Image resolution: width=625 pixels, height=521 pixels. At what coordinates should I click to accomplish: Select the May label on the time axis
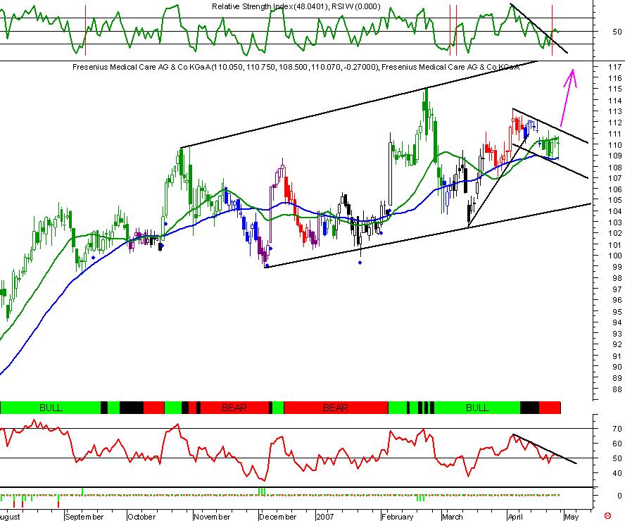click(572, 517)
